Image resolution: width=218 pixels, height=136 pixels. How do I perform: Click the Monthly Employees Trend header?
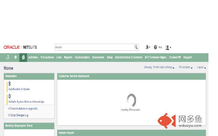click(29, 126)
